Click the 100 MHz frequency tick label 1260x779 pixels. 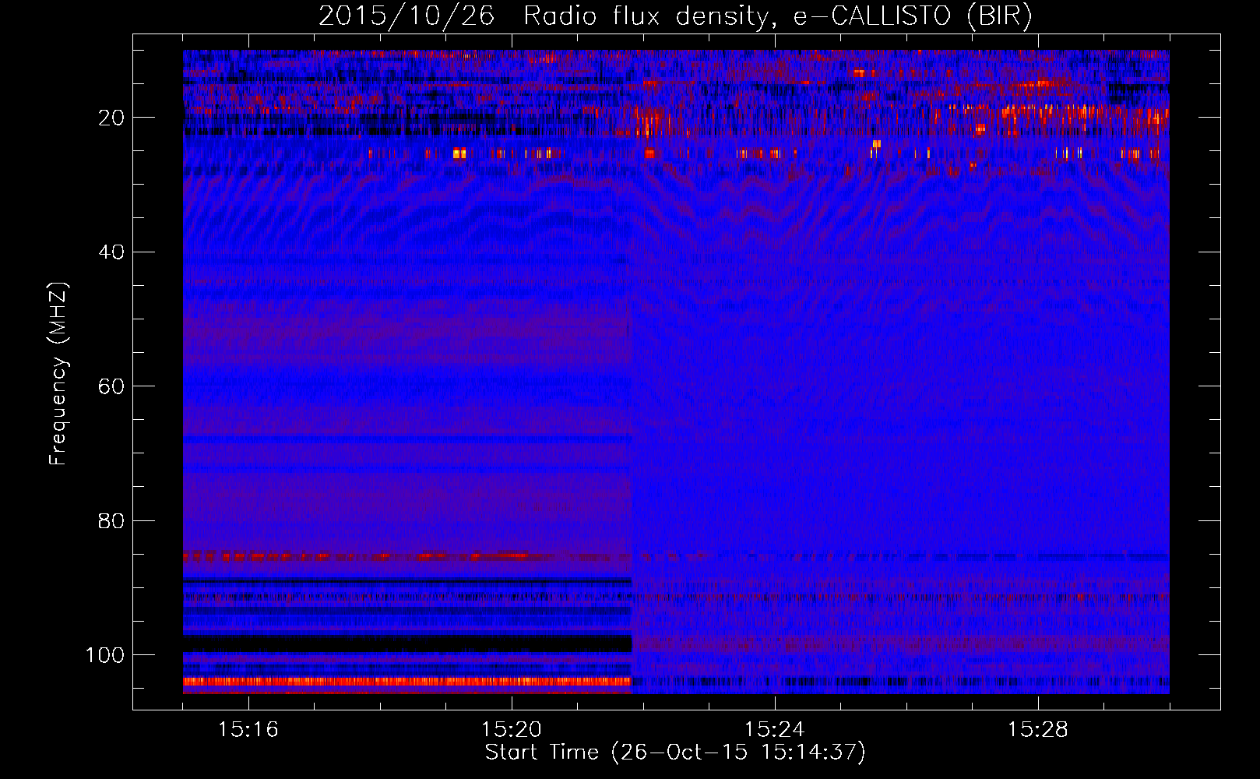point(105,655)
